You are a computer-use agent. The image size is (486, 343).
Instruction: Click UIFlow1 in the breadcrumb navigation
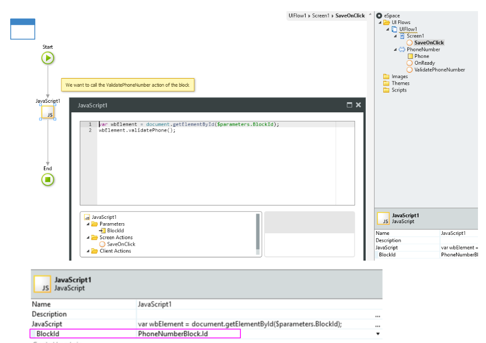click(x=298, y=16)
